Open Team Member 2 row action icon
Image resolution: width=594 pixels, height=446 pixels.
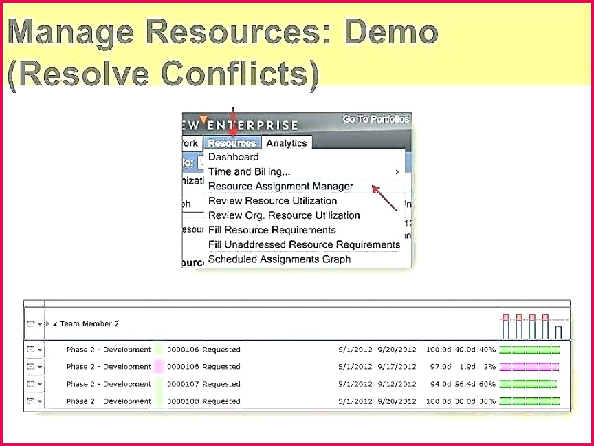pos(31,324)
